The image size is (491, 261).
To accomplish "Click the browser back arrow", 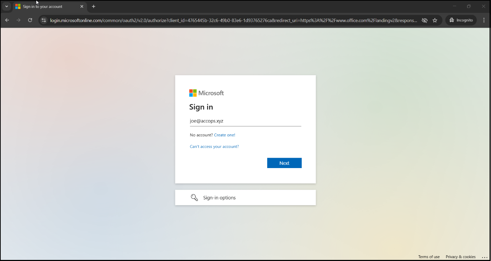I will click(7, 20).
